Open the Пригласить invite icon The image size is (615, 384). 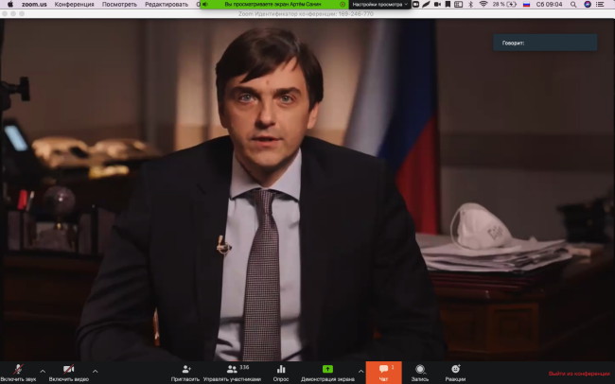click(x=185, y=369)
